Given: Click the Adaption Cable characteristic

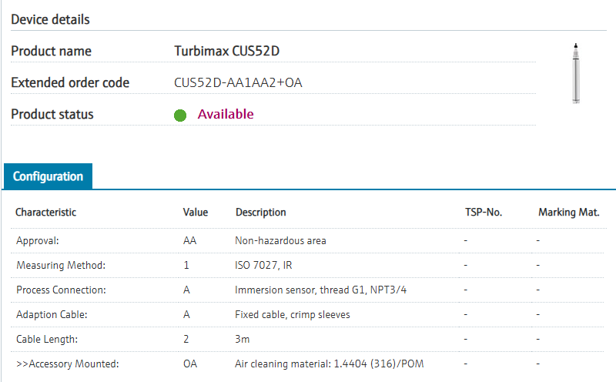Looking at the screenshot, I should (52, 314).
